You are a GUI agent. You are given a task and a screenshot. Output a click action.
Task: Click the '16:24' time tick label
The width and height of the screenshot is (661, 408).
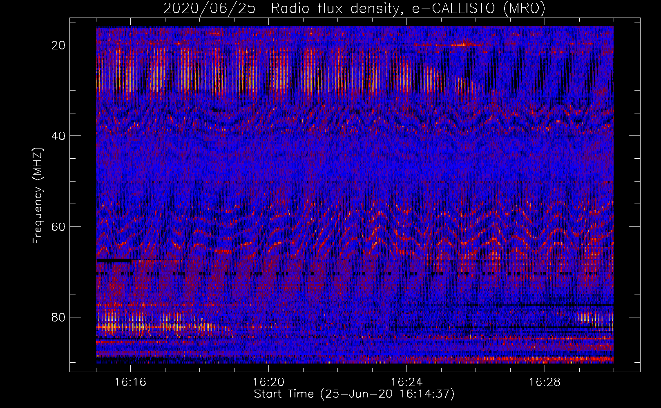406,382
